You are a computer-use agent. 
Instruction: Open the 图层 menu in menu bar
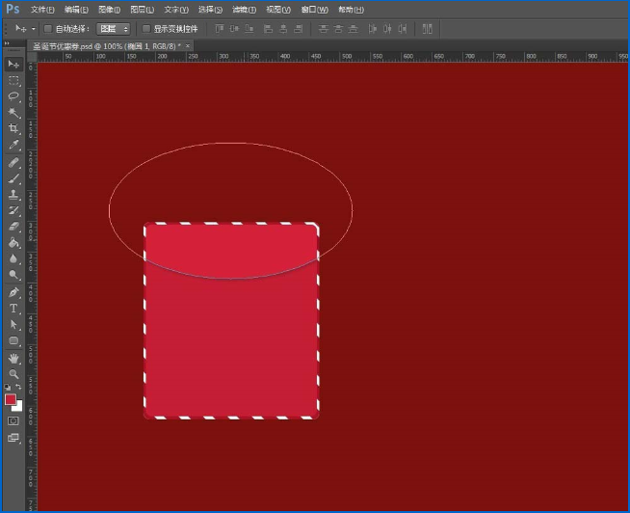tap(143, 10)
